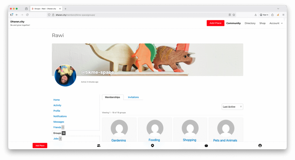Viewport: 295px width, 160px height.
Task: Click the Rawi profile avatar photo
Action: click(x=65, y=75)
